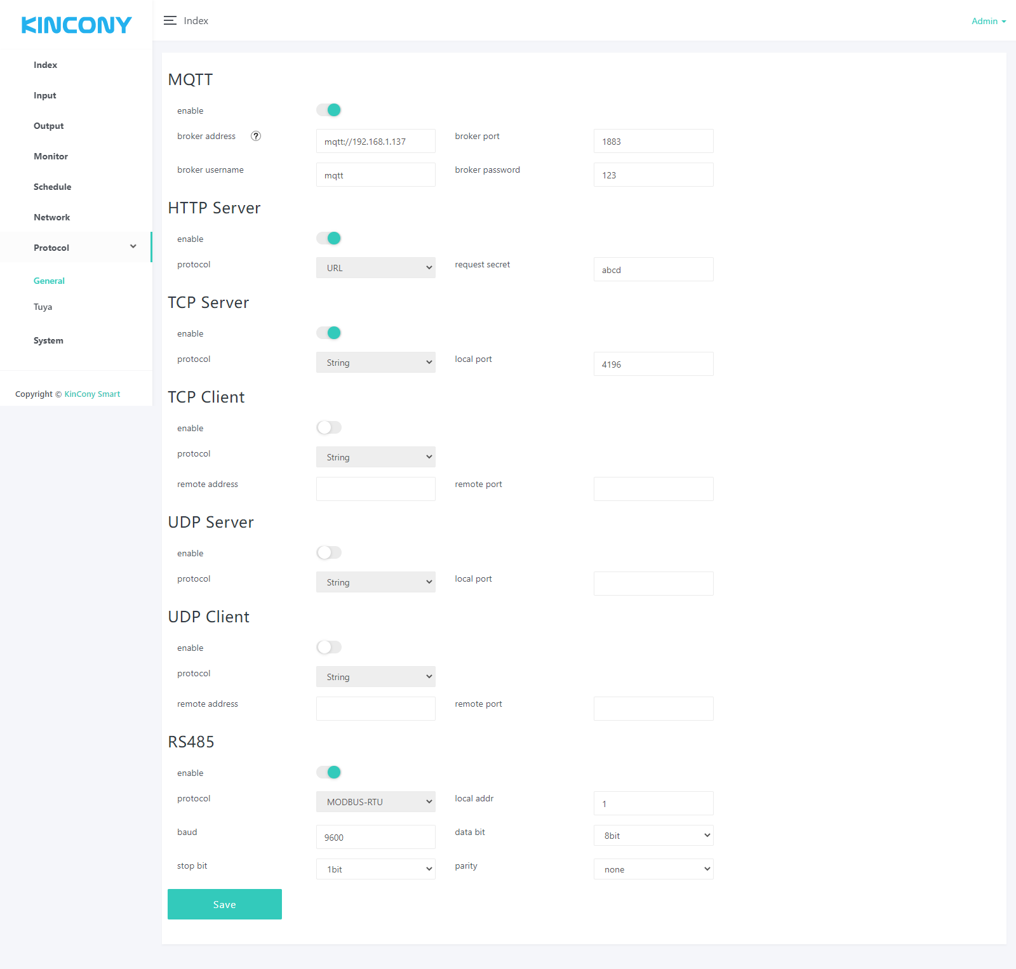The width and height of the screenshot is (1016, 969).
Task: Click the broker port input field
Action: click(x=653, y=142)
